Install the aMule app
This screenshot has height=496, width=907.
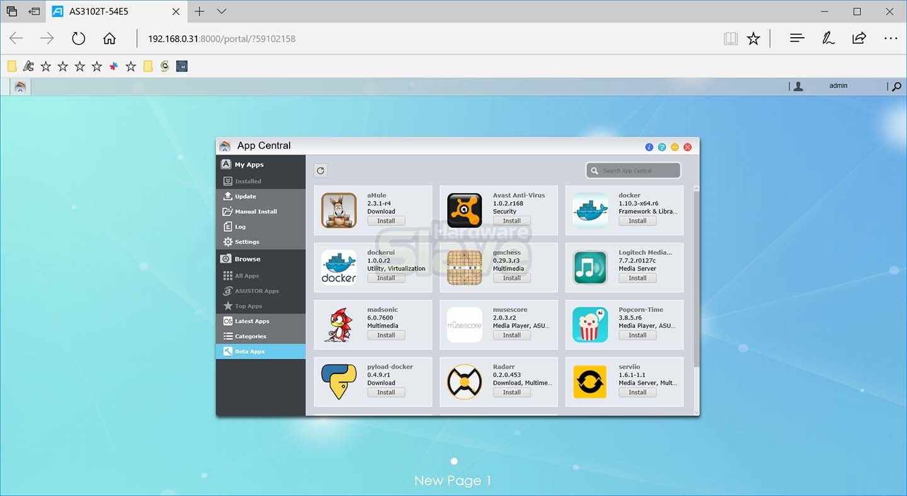(386, 221)
